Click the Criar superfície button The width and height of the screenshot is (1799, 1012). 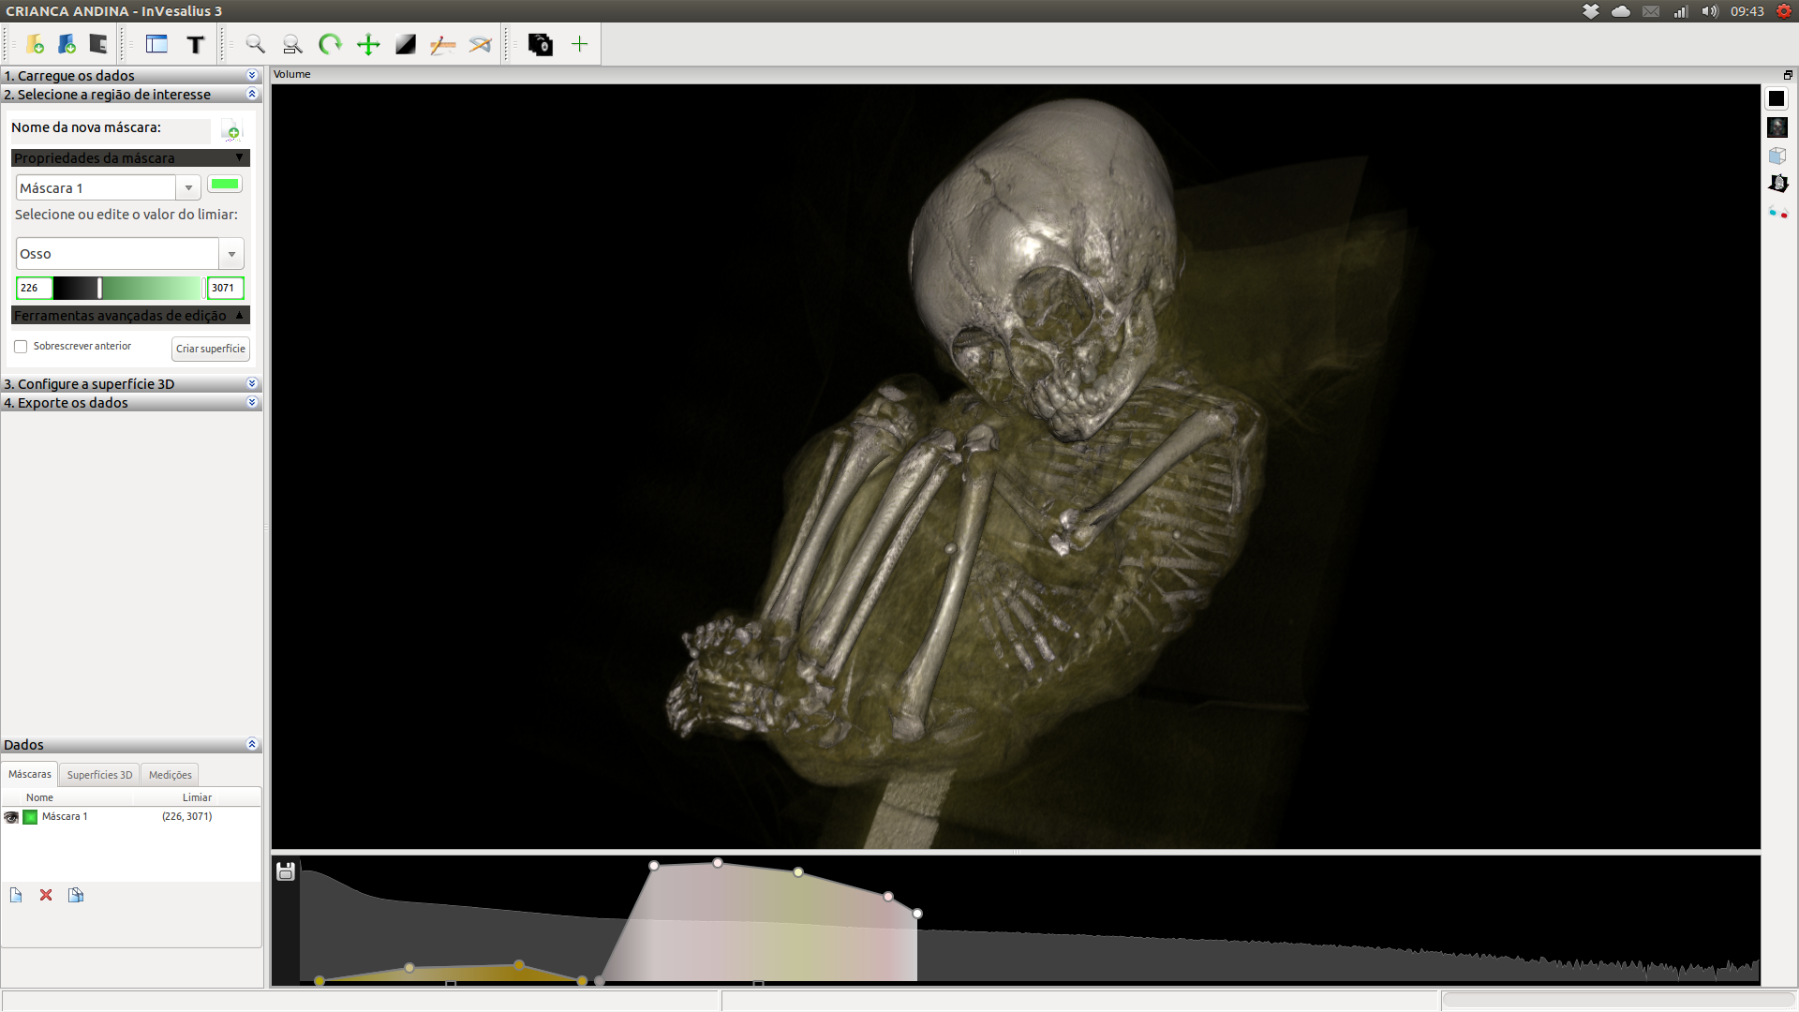point(211,349)
